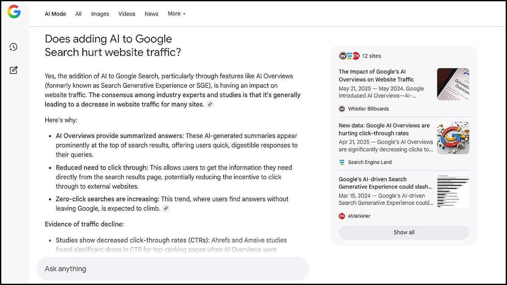Viewport: 507px width, 285px height.
Task: Open The Impact of Google's AI Overviews article
Action: pyautogui.click(x=376, y=76)
